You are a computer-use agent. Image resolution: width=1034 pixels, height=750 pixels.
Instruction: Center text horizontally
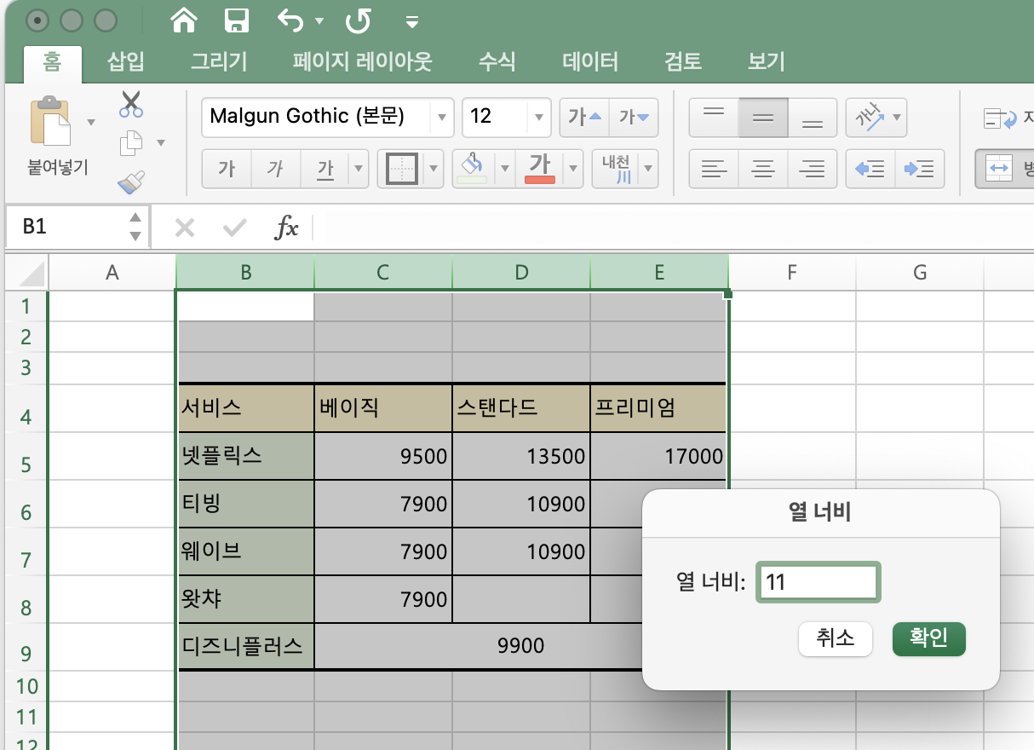pyautogui.click(x=763, y=168)
